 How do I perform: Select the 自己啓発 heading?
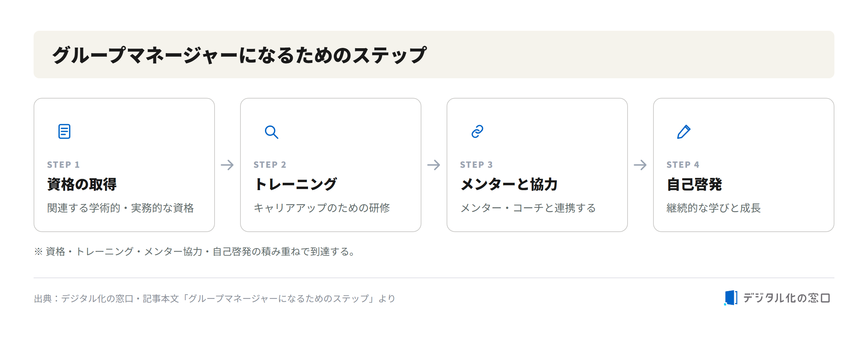694,184
